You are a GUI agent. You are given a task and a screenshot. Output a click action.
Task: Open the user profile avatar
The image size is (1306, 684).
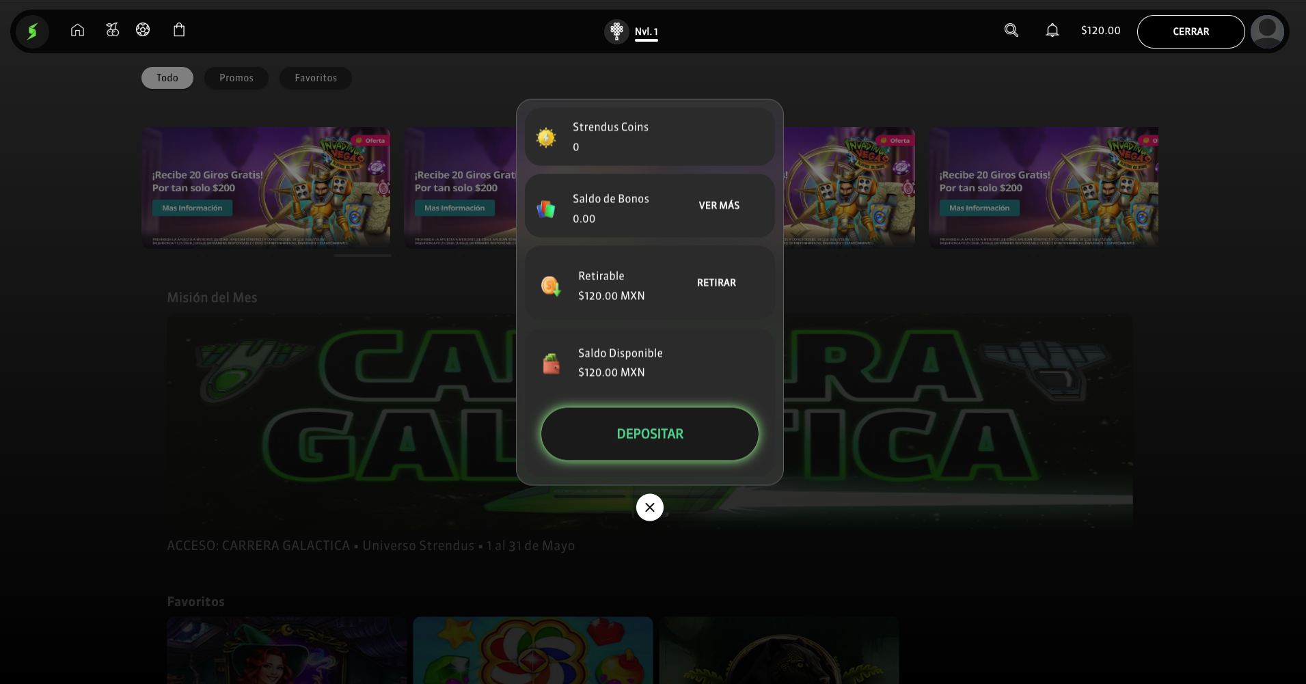1266,31
